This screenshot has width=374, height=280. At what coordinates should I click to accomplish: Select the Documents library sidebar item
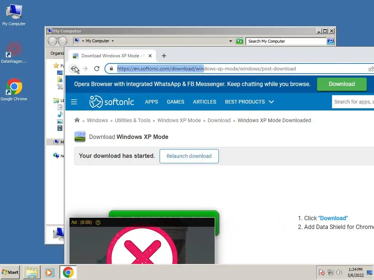pos(60,108)
